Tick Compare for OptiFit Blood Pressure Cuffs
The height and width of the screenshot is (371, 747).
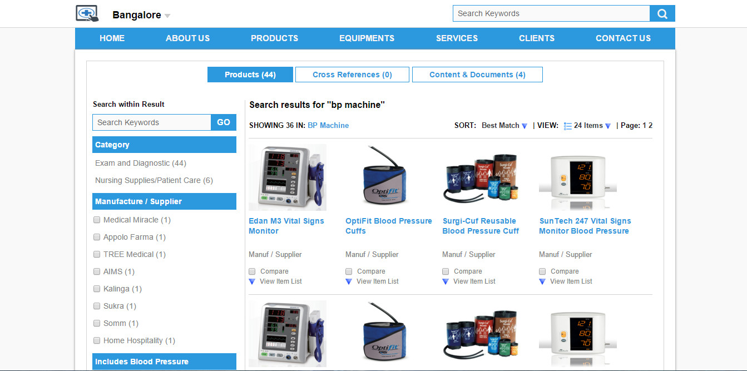(349, 271)
